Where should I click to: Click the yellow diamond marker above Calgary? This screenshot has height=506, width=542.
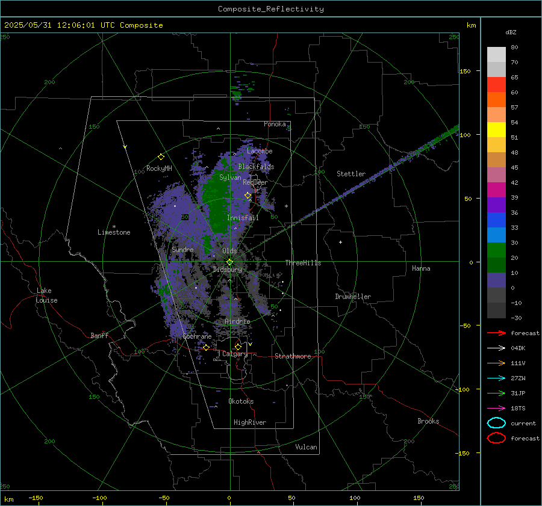[238, 347]
